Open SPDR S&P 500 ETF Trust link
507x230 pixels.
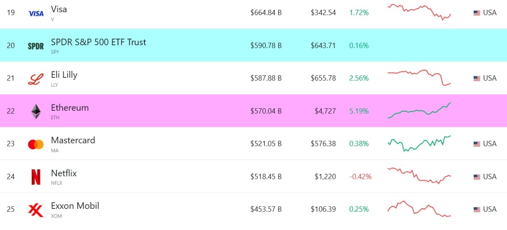pyautogui.click(x=98, y=42)
